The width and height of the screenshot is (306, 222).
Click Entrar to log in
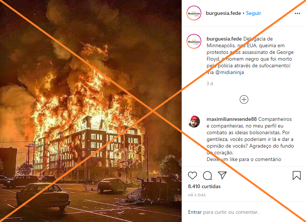[195, 212]
